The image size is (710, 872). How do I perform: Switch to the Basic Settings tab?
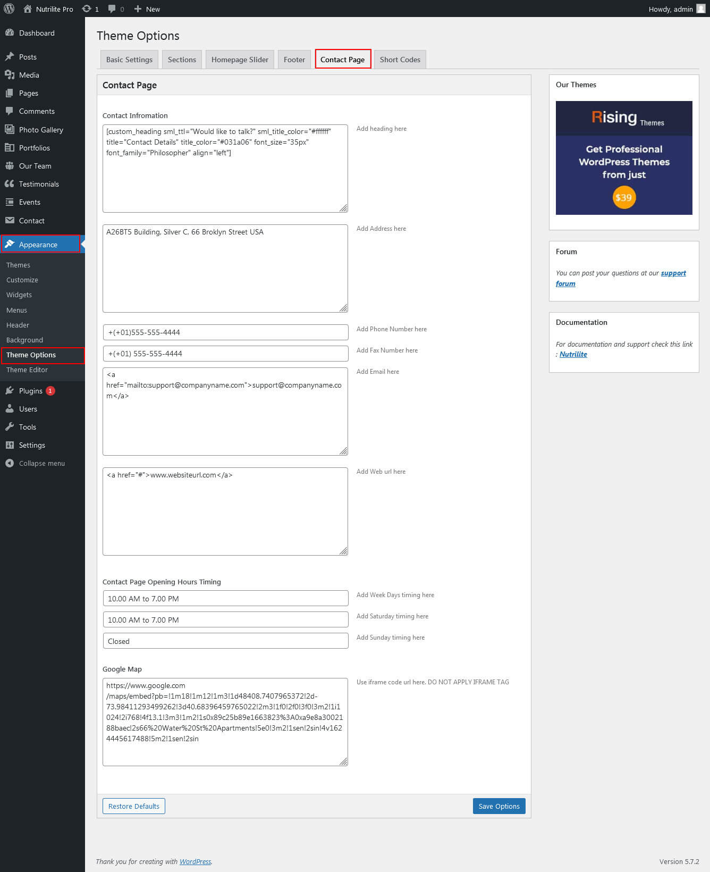tap(129, 60)
